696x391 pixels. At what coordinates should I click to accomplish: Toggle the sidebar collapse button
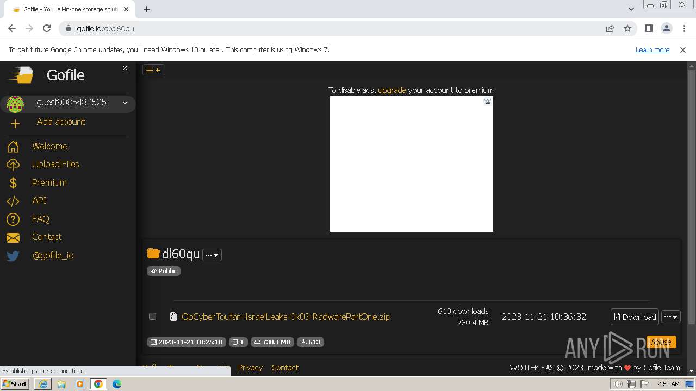click(x=154, y=70)
